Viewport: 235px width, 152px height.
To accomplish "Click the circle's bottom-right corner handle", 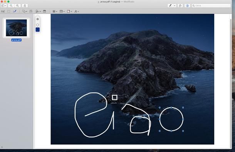I will 183,131.
